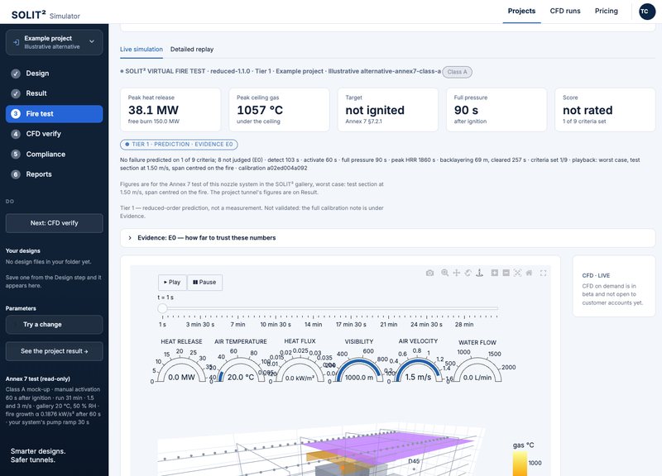Click the autoscale crossed-arrows icon

[x=518, y=273]
